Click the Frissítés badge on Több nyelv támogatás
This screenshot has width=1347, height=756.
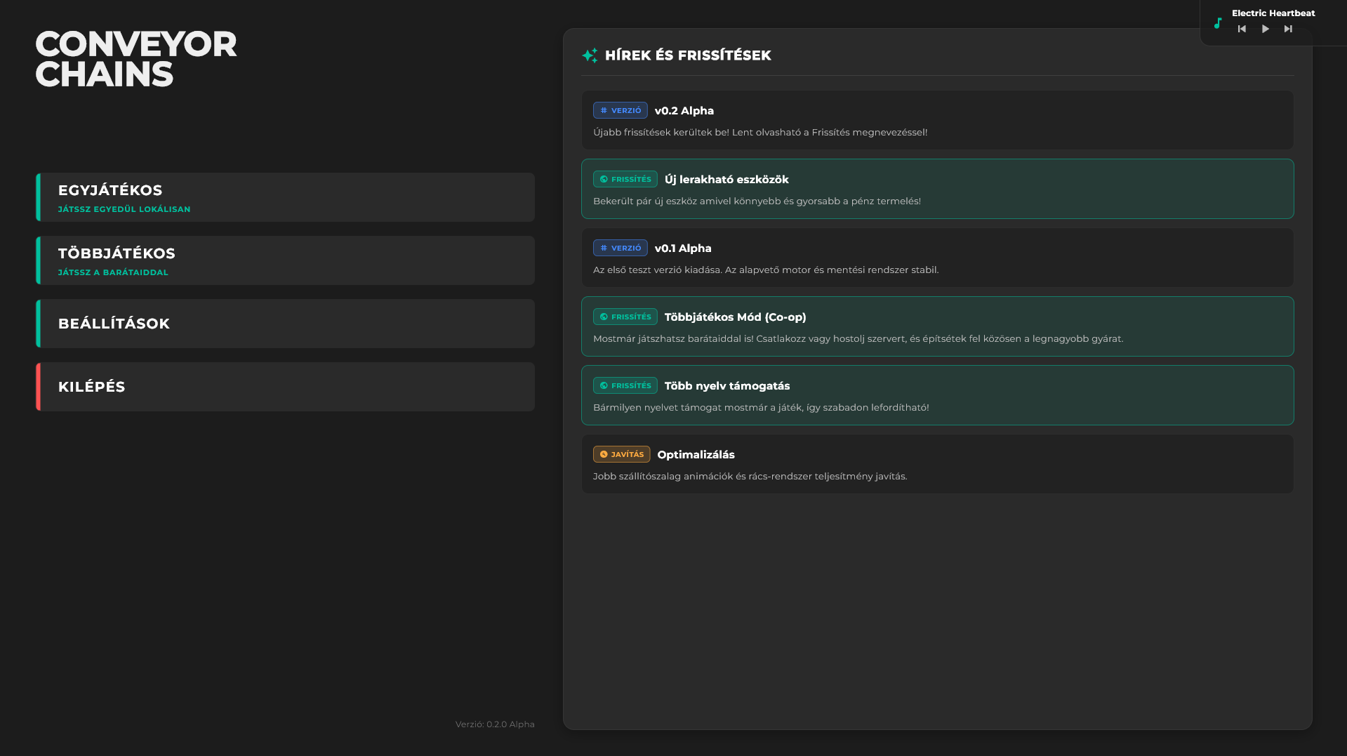coord(625,386)
